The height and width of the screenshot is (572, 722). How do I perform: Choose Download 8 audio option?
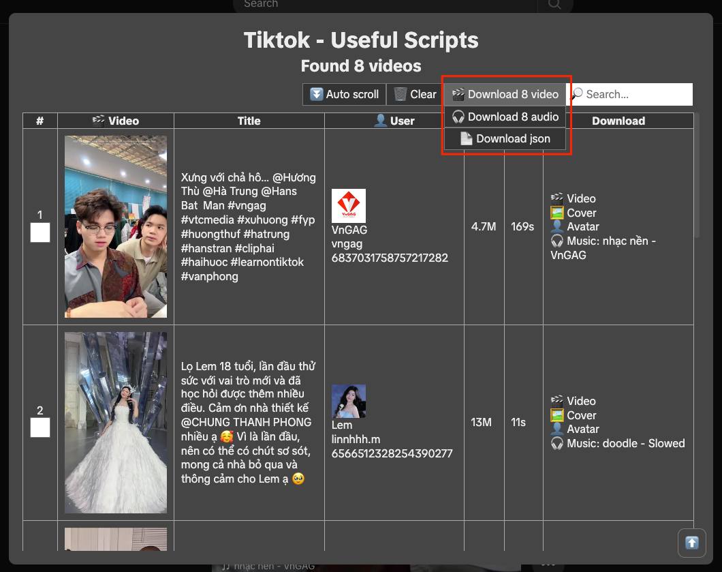[x=505, y=117]
